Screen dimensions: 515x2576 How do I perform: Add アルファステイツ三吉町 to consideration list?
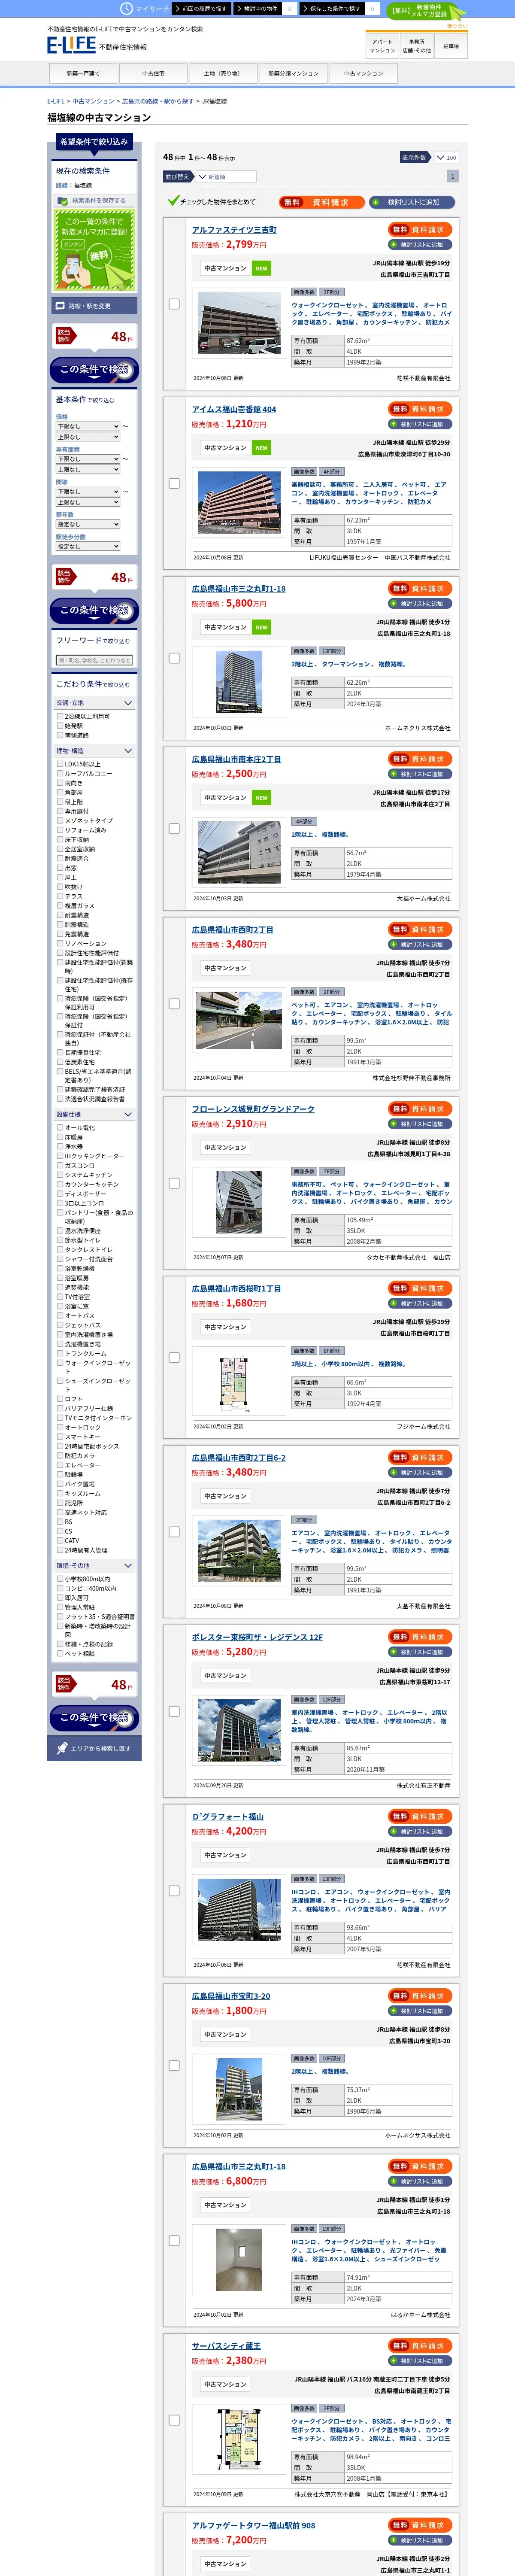pyautogui.click(x=421, y=244)
